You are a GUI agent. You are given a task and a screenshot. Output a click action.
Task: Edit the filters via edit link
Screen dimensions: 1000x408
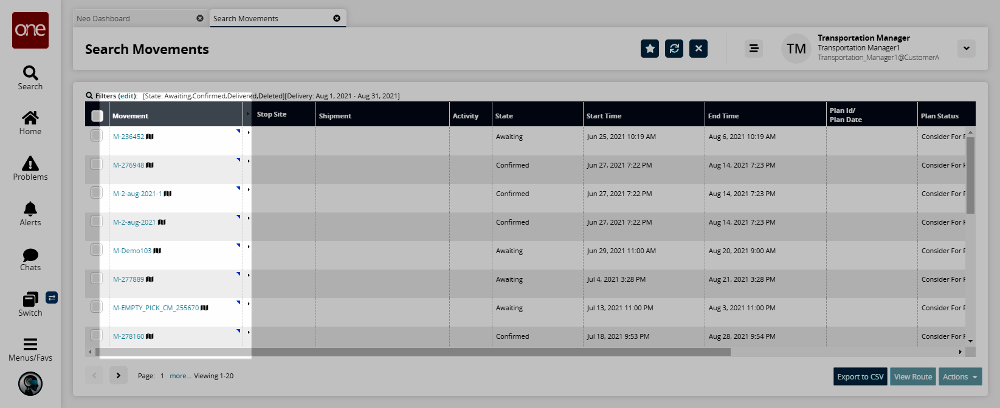[x=127, y=96]
